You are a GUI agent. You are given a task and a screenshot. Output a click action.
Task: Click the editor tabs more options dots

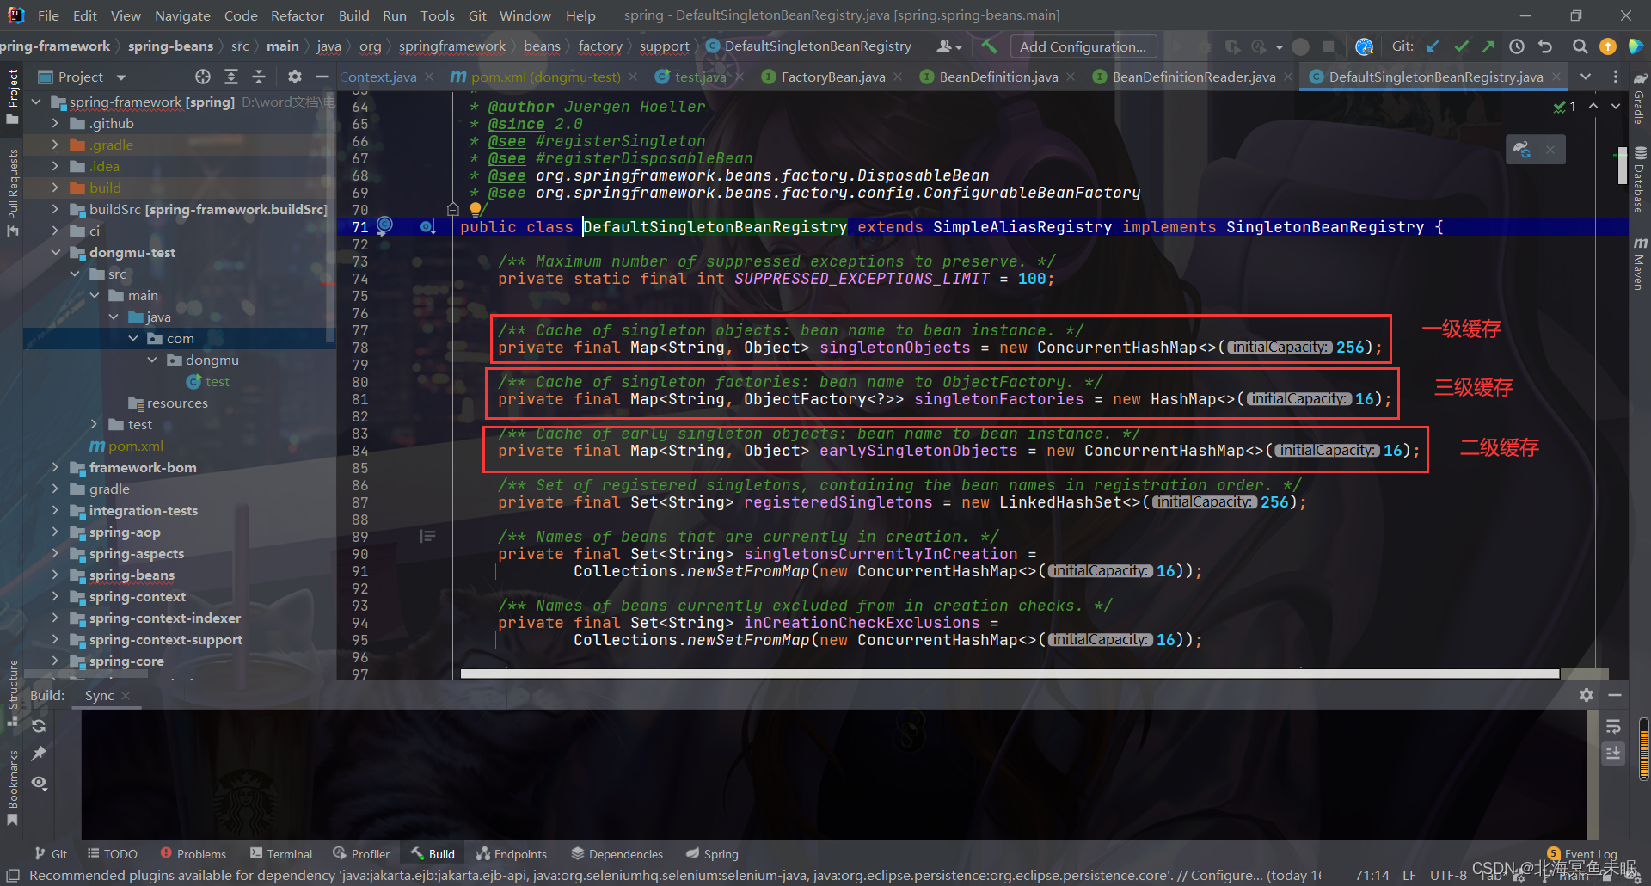[x=1615, y=77]
